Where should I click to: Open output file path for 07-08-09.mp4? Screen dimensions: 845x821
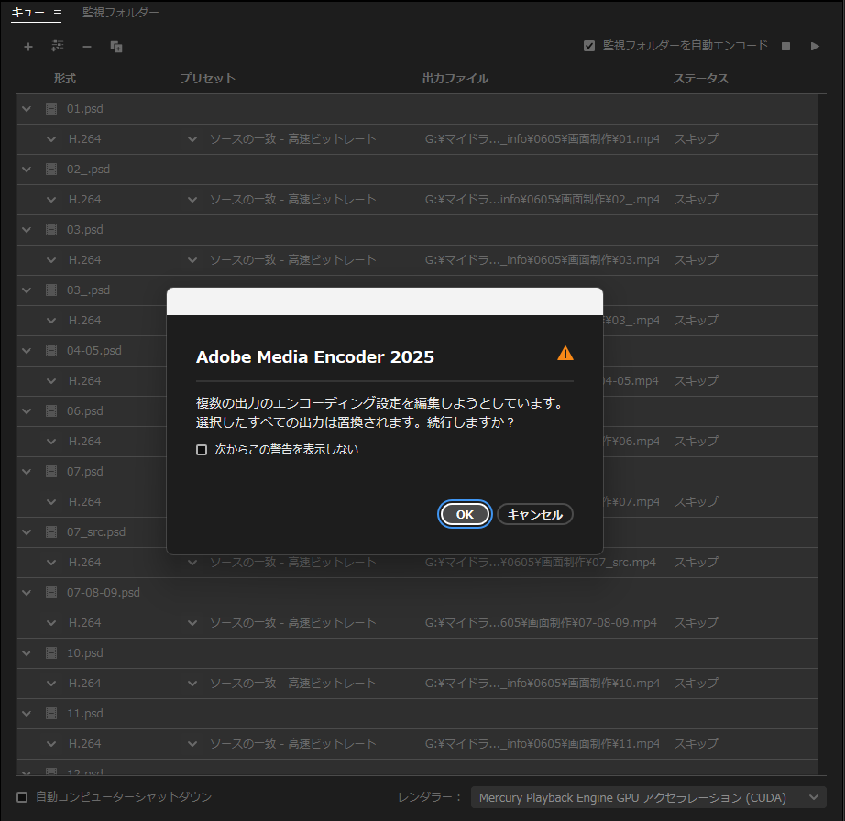[541, 623]
